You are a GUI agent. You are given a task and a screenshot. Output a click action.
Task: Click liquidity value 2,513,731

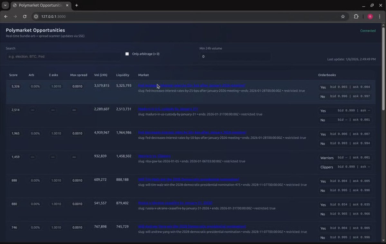pos(124,109)
